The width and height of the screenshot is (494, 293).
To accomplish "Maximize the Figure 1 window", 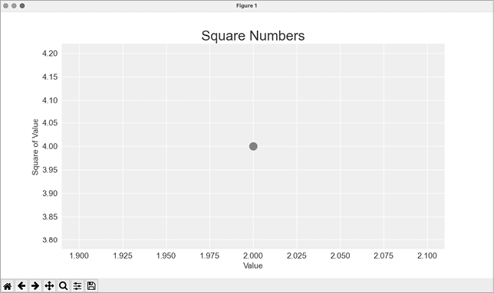I will point(22,5).
